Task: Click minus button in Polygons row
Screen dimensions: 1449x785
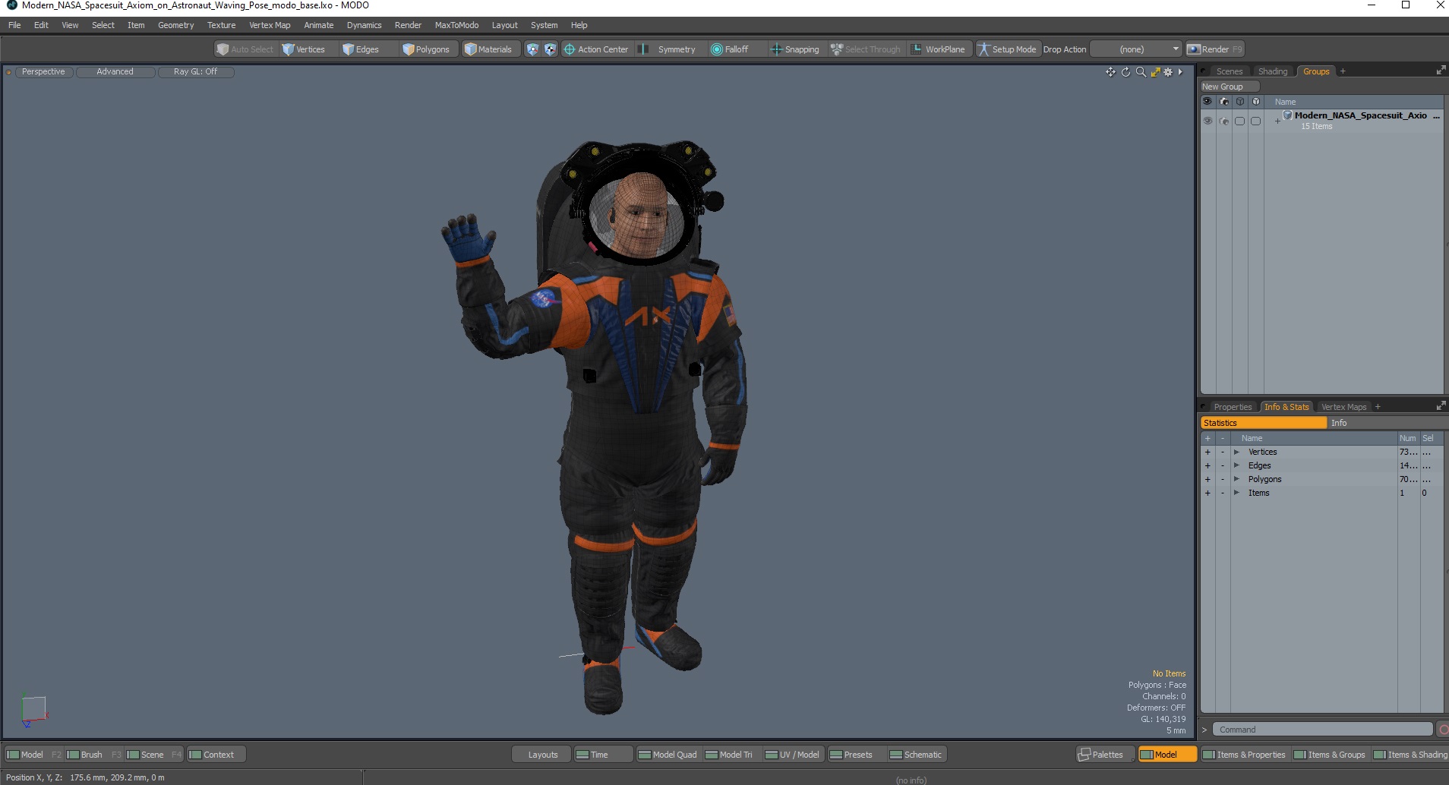Action: click(x=1223, y=479)
